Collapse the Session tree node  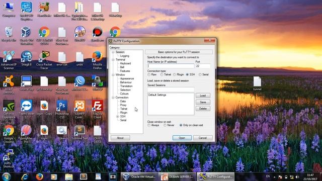click(113, 52)
